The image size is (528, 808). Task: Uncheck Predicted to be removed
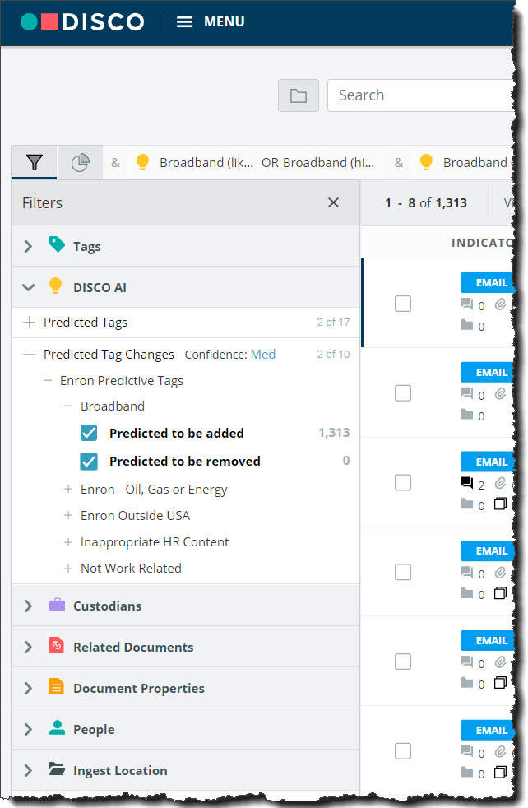pos(89,461)
